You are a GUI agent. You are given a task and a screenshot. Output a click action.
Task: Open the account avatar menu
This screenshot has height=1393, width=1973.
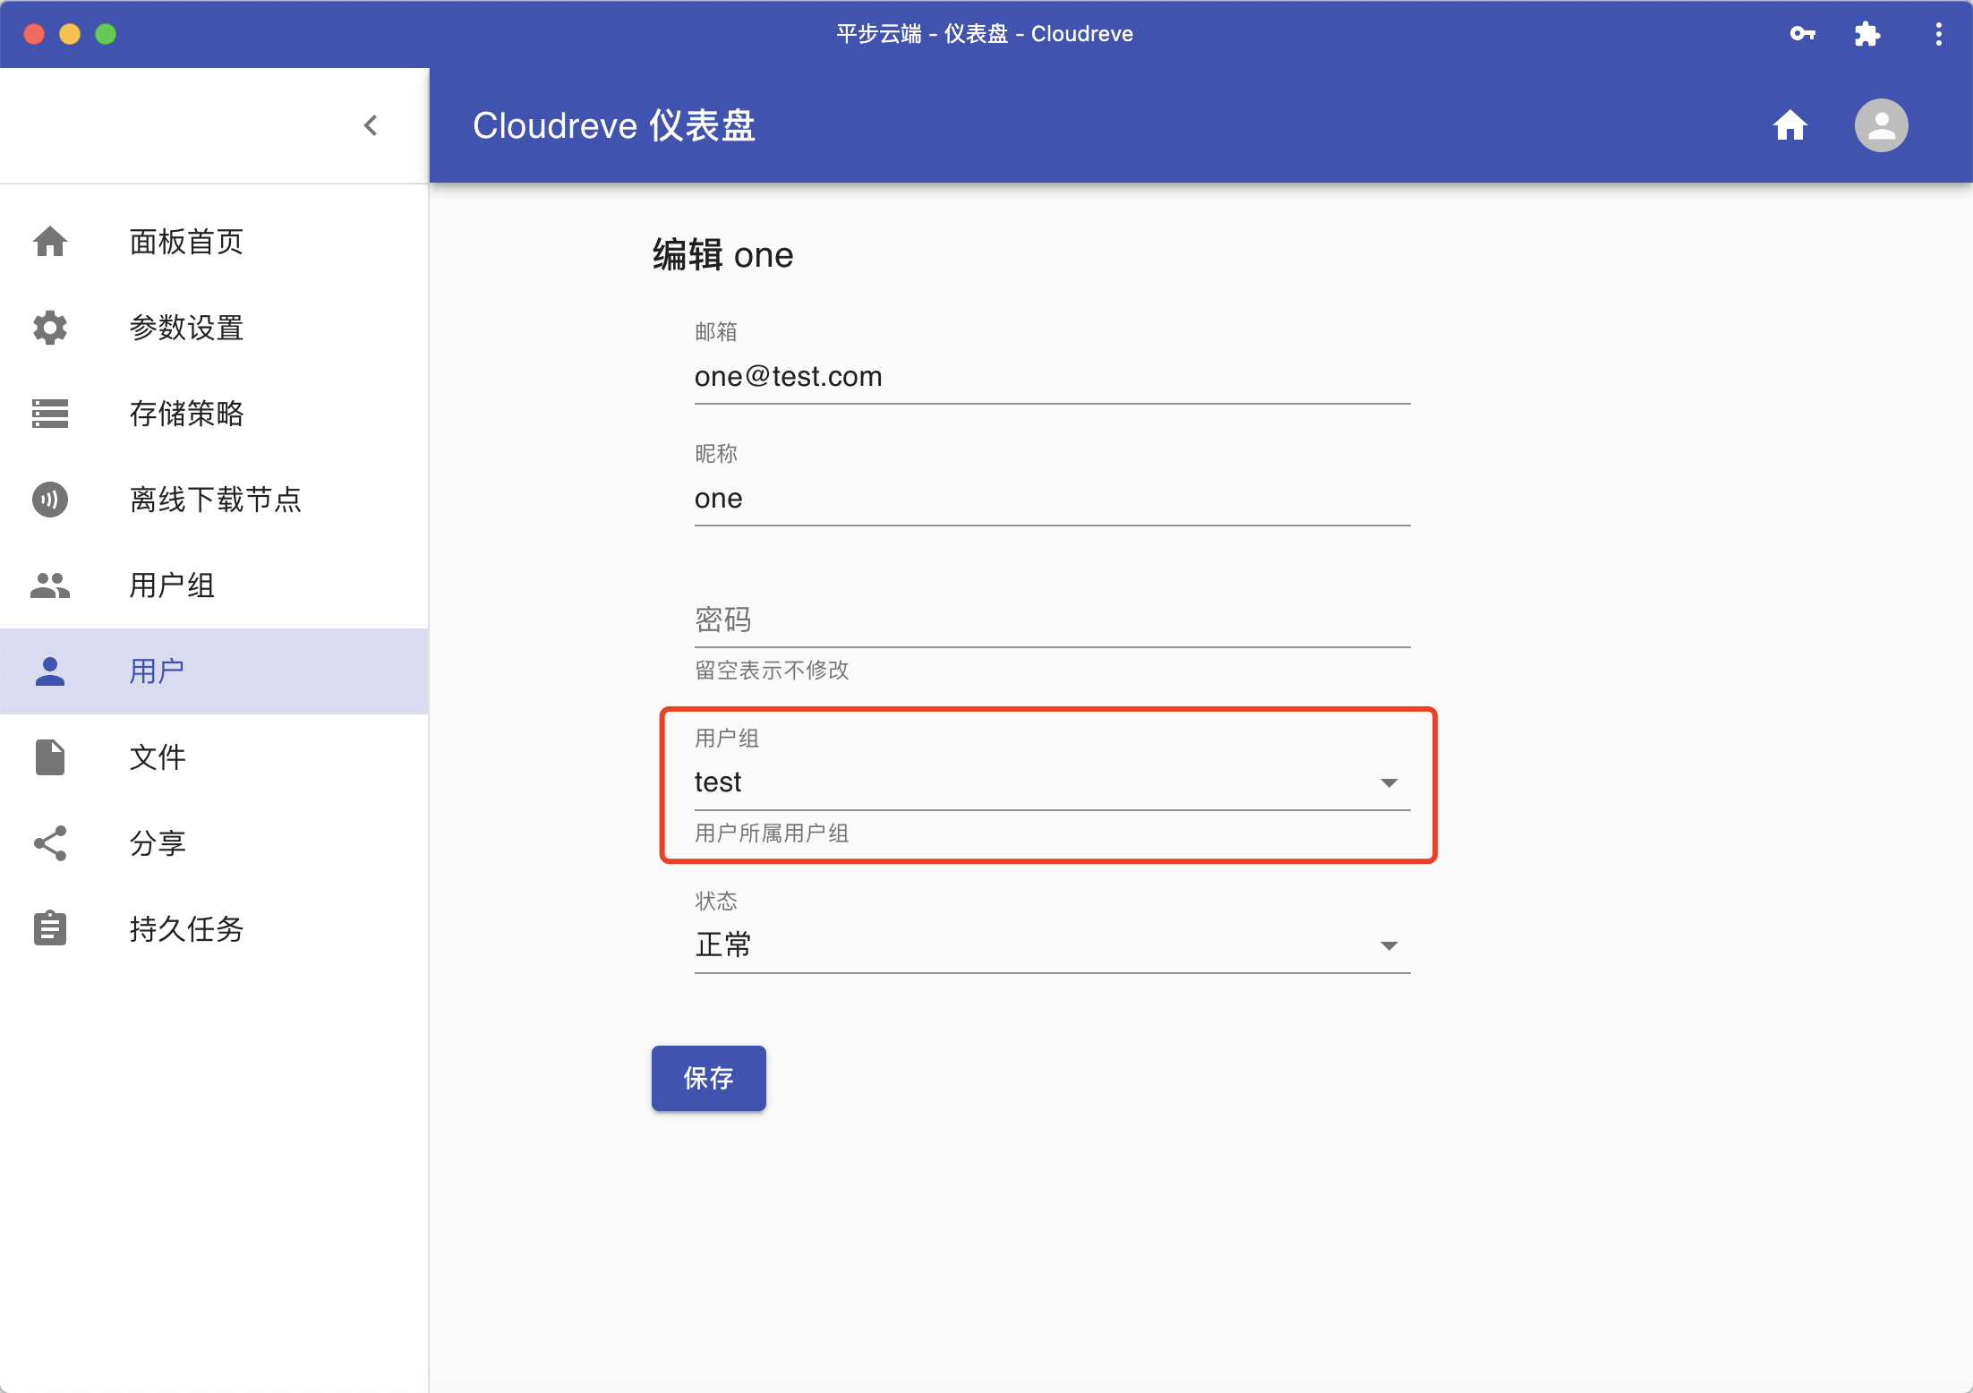(1880, 125)
